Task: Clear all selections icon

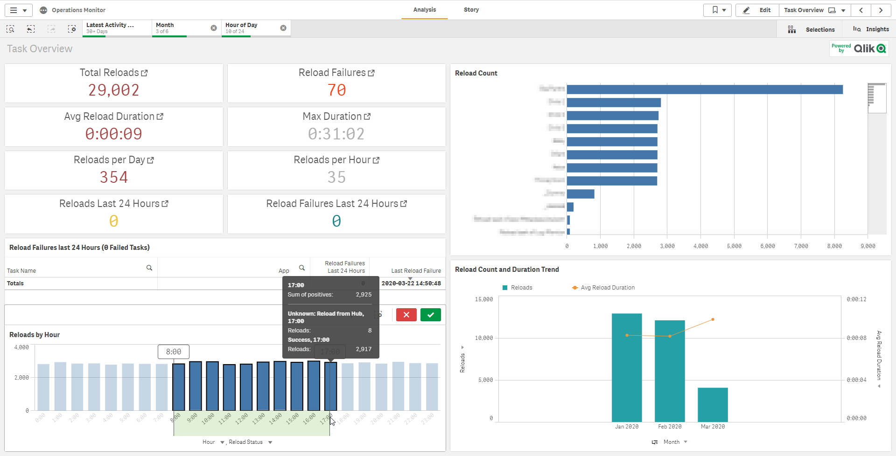Action: [x=72, y=29]
